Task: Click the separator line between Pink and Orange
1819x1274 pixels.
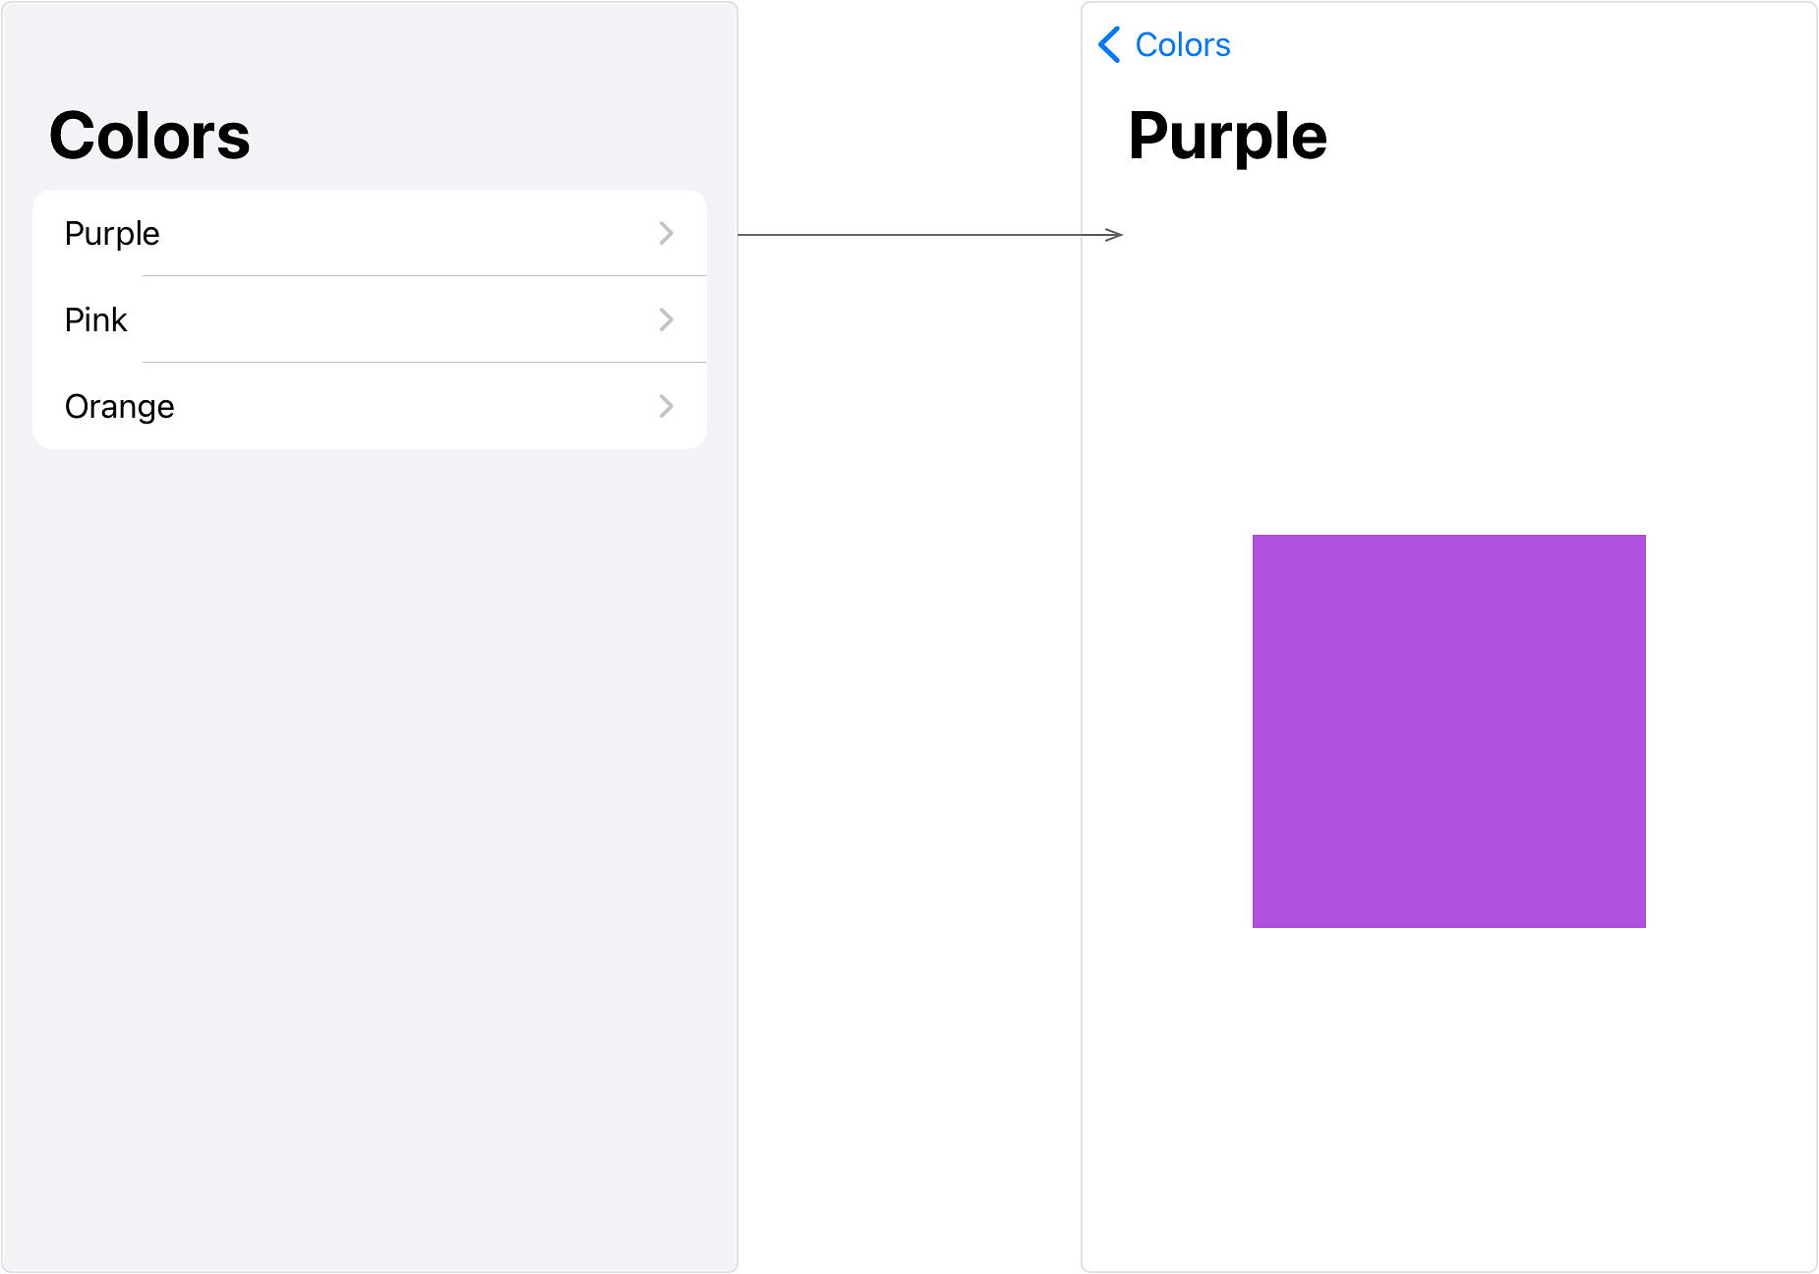Action: coord(425,363)
